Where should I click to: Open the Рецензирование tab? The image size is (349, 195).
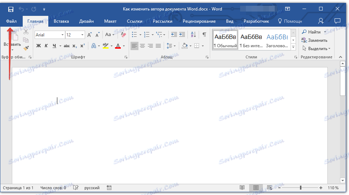pos(199,21)
